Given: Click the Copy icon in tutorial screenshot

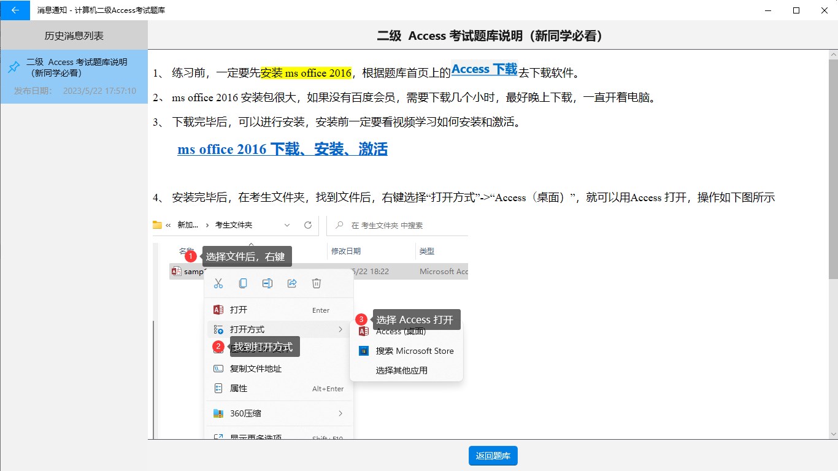Looking at the screenshot, I should click(243, 283).
